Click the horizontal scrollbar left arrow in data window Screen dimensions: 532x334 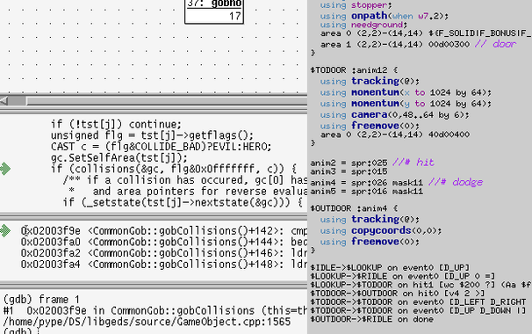pos(4,101)
